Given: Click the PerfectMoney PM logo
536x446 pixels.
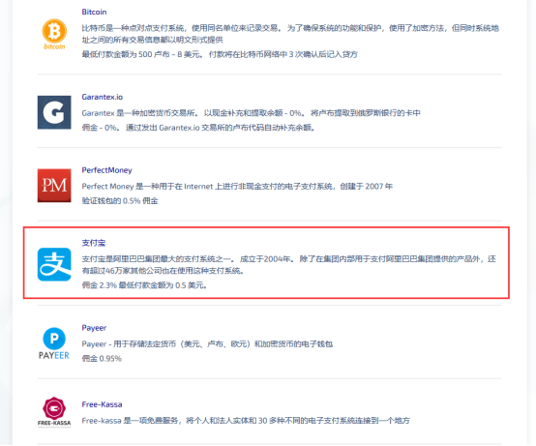Looking at the screenshot, I should click(54, 186).
